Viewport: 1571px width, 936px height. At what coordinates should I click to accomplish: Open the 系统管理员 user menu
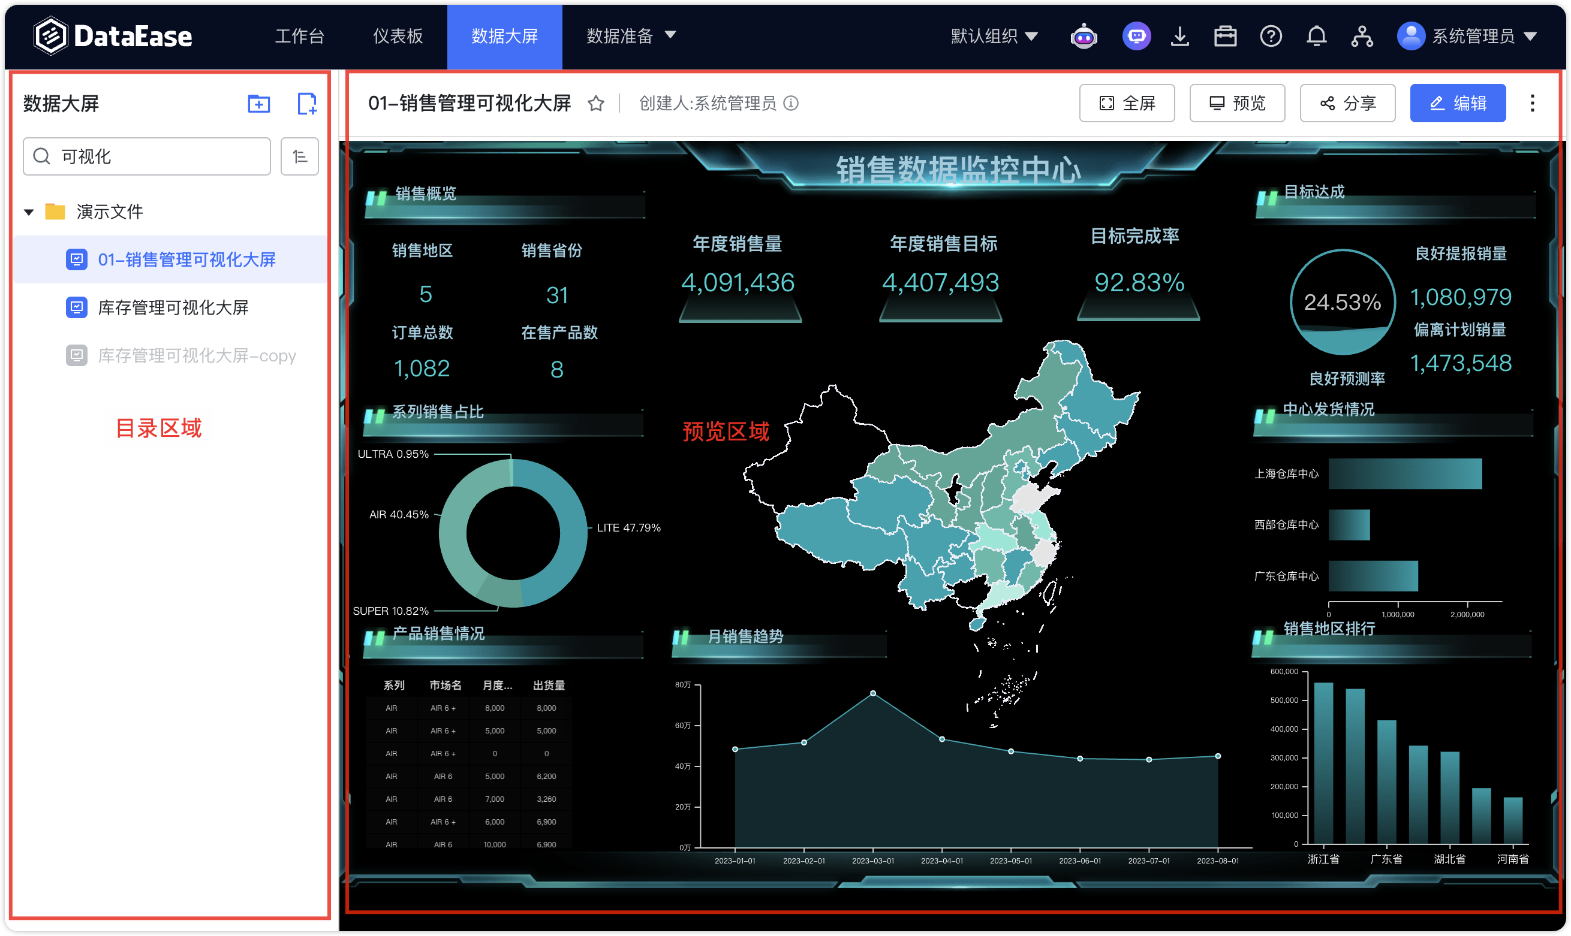tap(1467, 36)
